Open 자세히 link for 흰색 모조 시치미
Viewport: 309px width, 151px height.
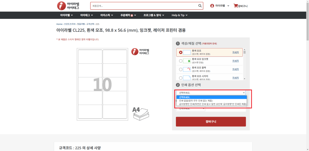235,78
